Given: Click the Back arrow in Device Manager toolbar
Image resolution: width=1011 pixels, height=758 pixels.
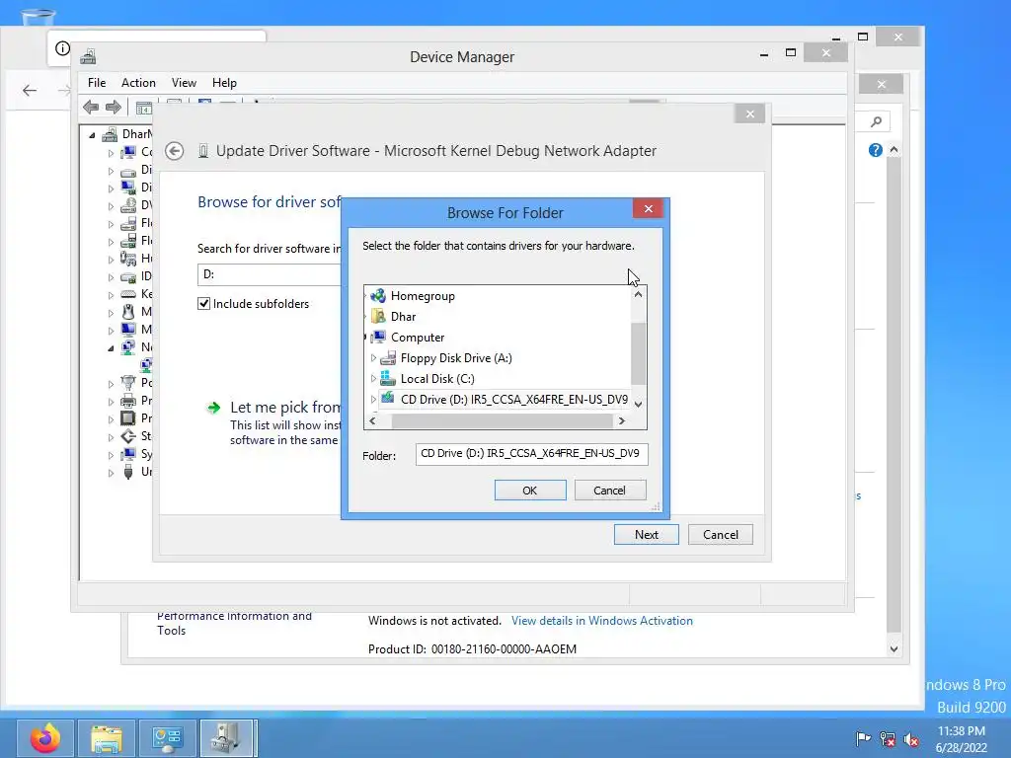Looking at the screenshot, I should click(x=91, y=107).
